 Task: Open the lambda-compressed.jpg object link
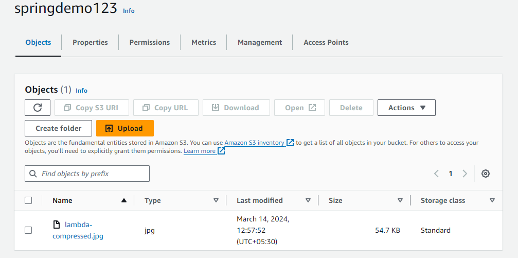point(78,231)
